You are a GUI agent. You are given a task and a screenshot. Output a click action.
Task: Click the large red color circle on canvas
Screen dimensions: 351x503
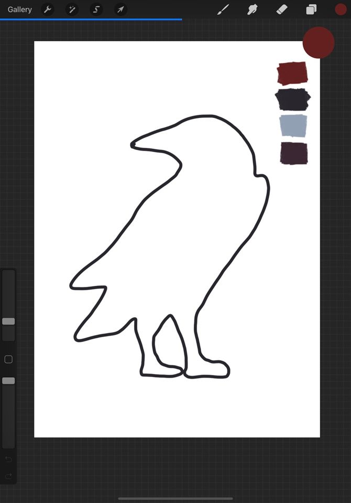tap(319, 42)
